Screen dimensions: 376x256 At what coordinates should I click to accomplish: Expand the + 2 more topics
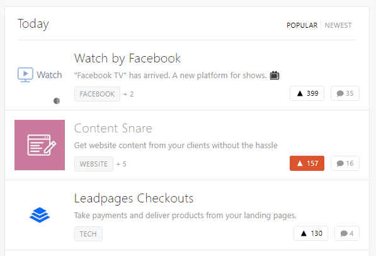coord(128,94)
